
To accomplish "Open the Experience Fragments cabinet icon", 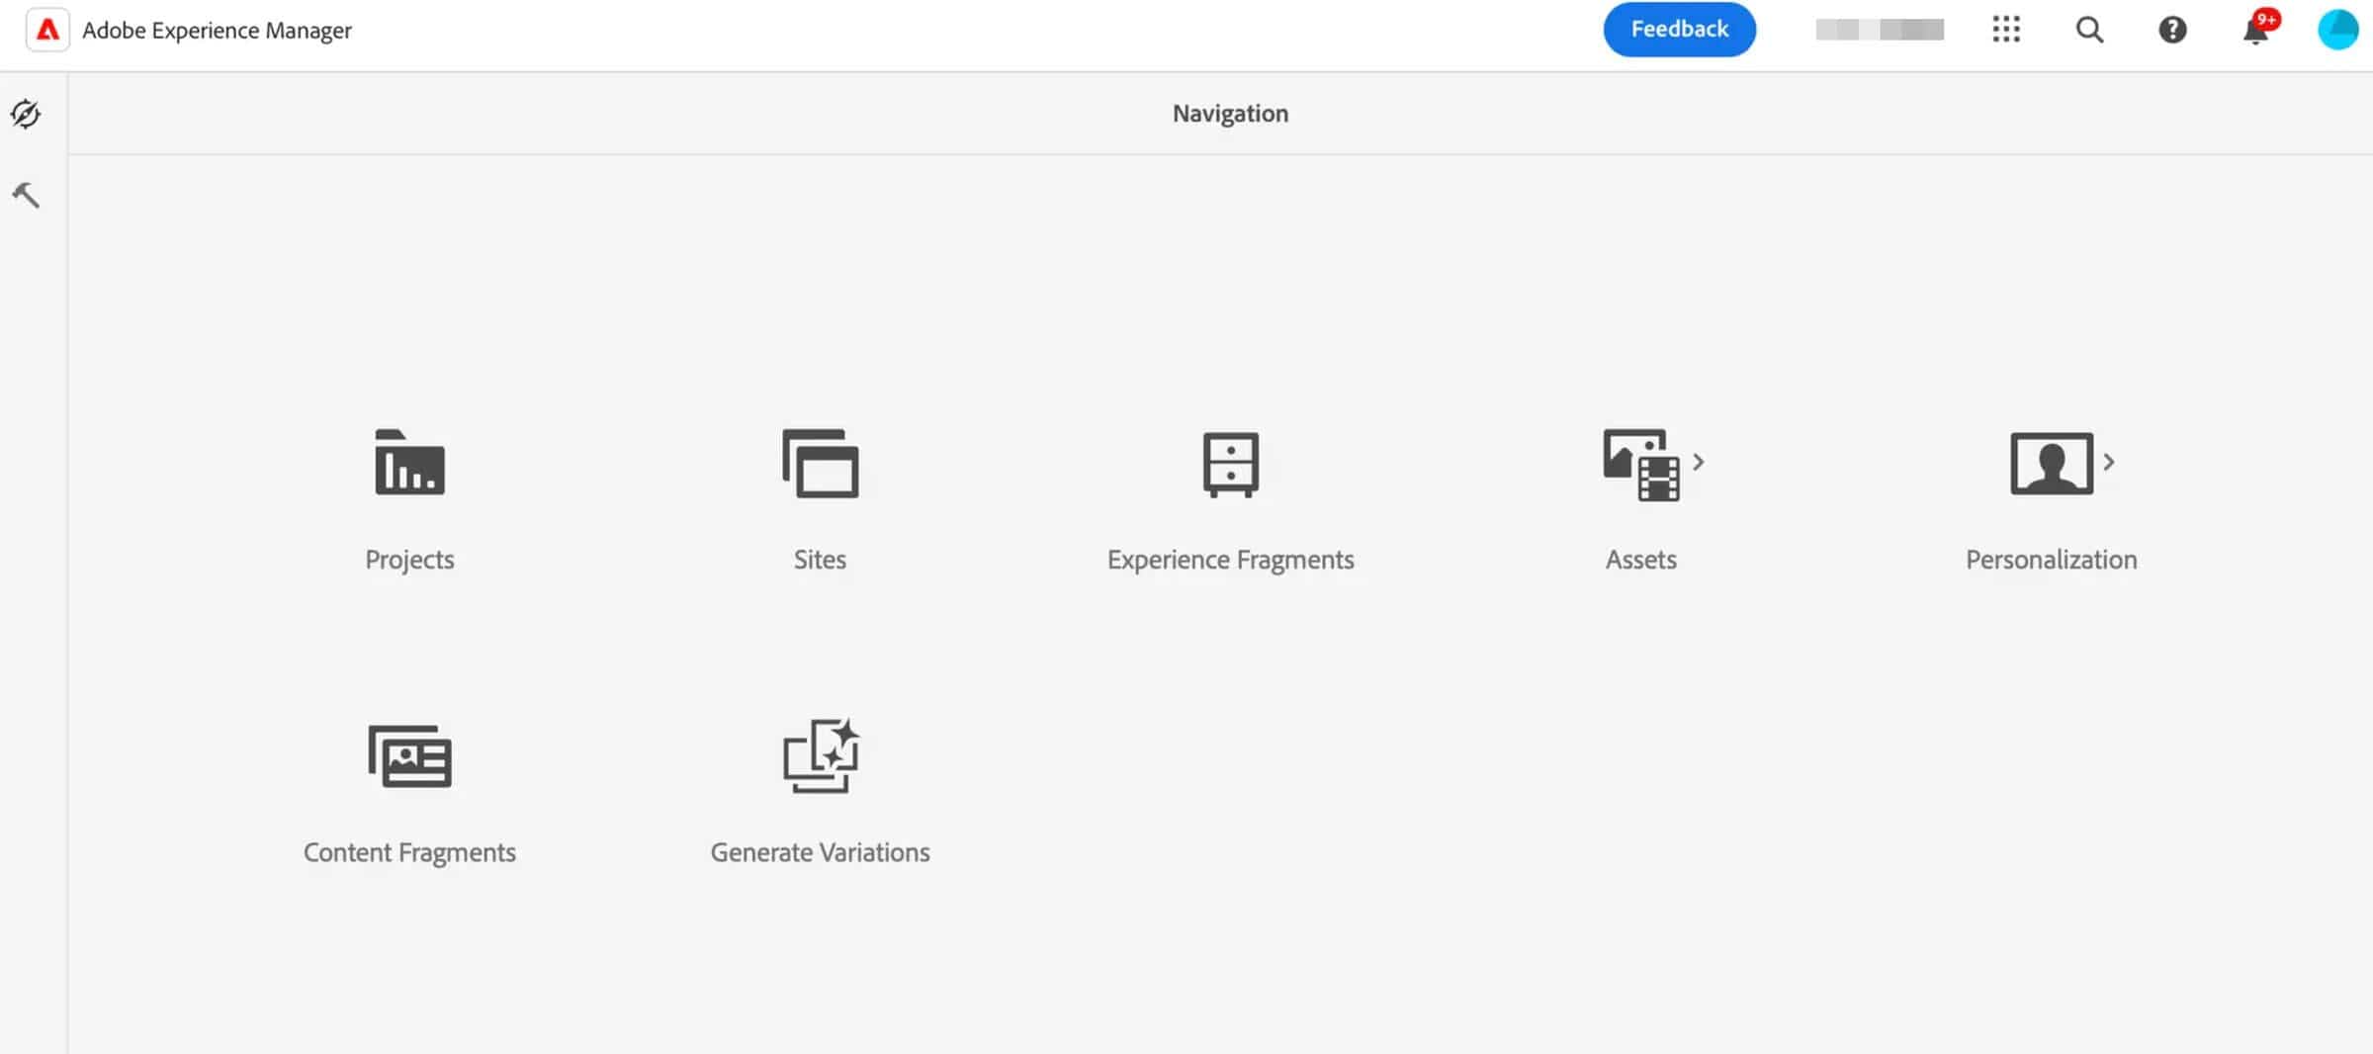I will (1230, 464).
